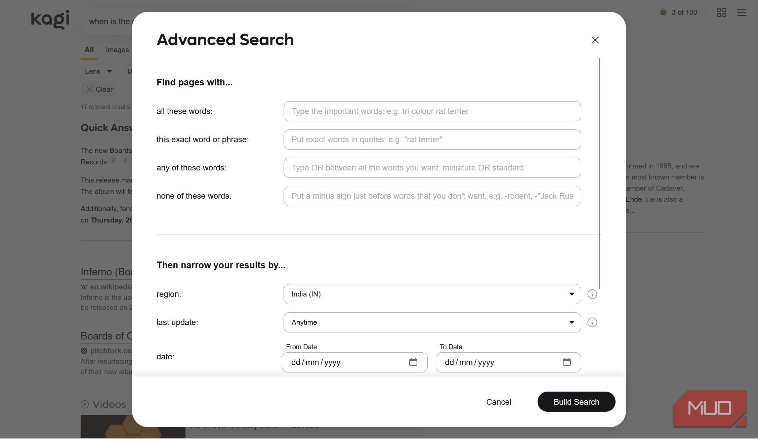The image size is (758, 439).
Task: Switch to the Images tab
Action: coord(117,50)
